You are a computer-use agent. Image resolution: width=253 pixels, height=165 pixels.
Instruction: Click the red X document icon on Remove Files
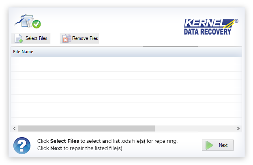(66, 38)
